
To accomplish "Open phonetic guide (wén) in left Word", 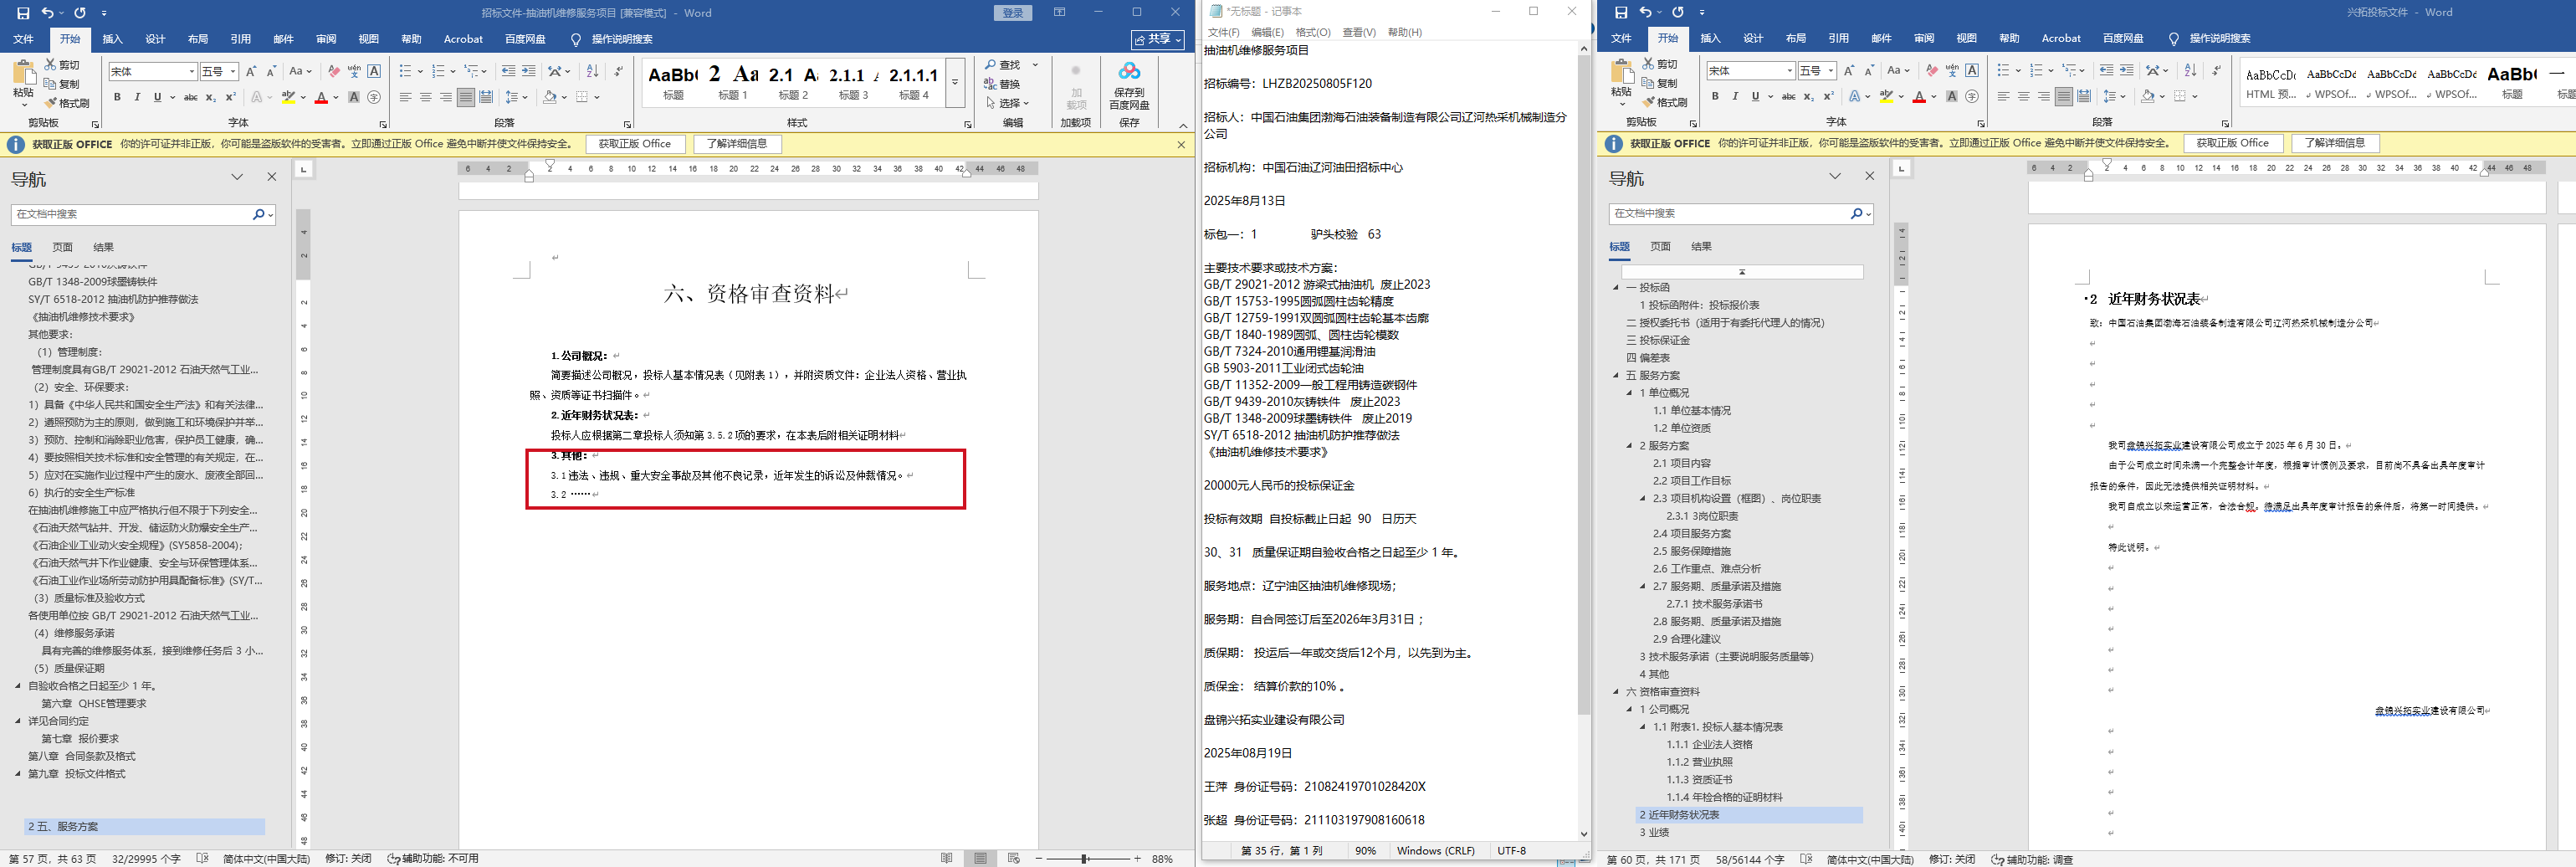I will coord(354,71).
